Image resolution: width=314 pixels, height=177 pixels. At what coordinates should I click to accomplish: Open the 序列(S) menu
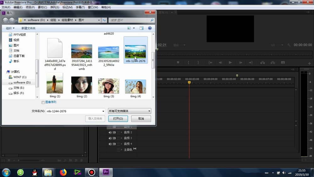pos(55,7)
